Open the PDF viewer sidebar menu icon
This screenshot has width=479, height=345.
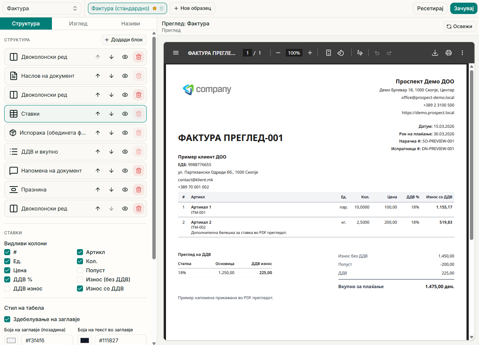coord(176,53)
